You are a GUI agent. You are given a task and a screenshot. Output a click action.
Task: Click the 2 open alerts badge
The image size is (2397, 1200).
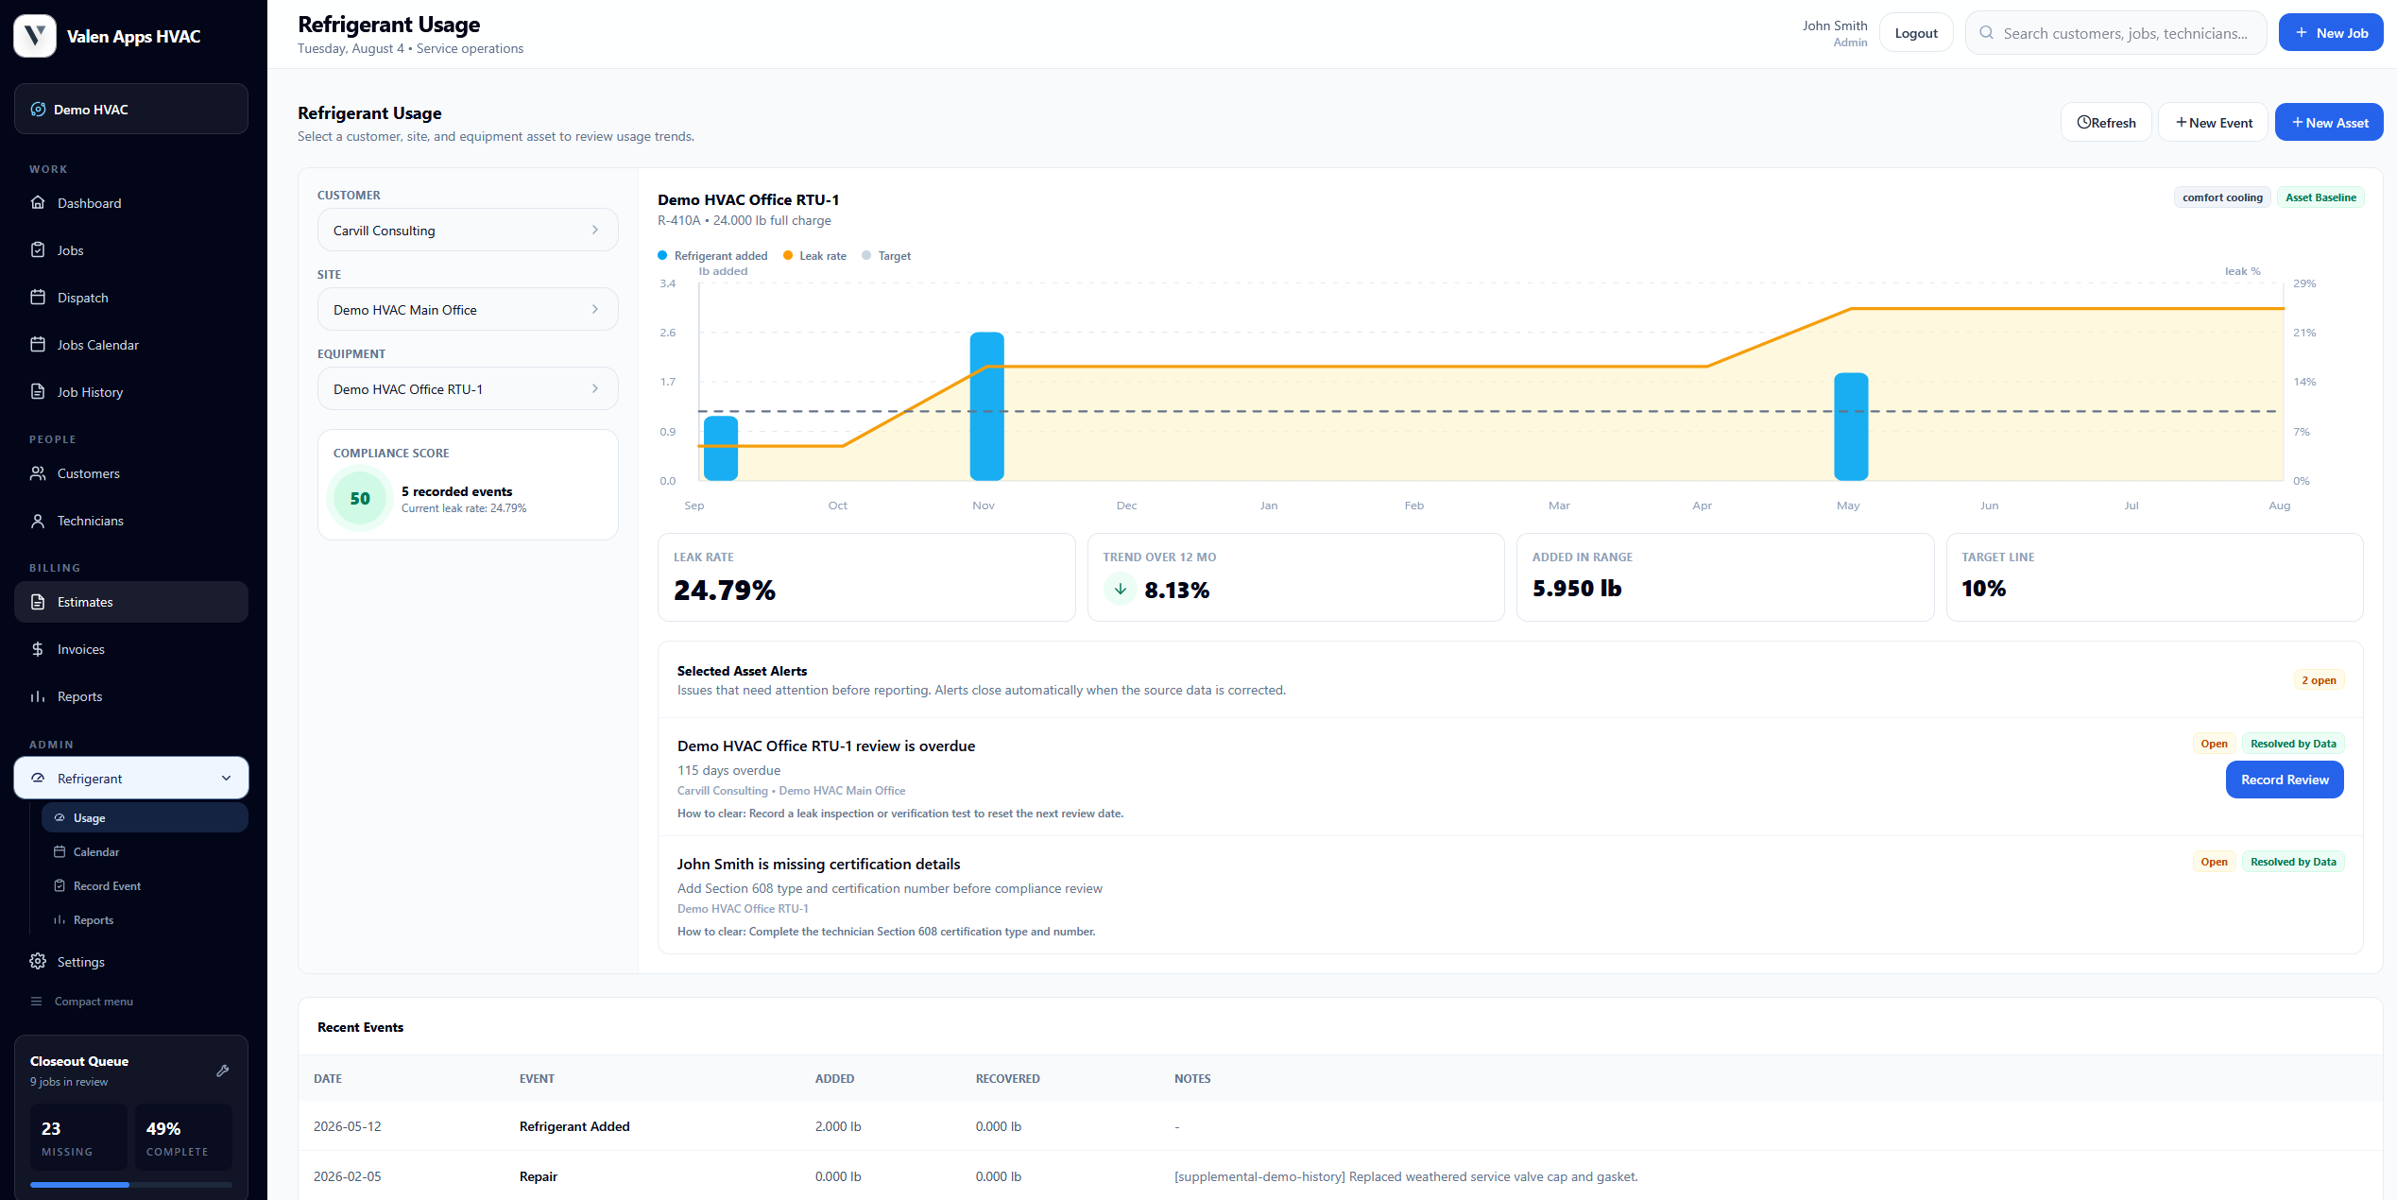pyautogui.click(x=2319, y=679)
